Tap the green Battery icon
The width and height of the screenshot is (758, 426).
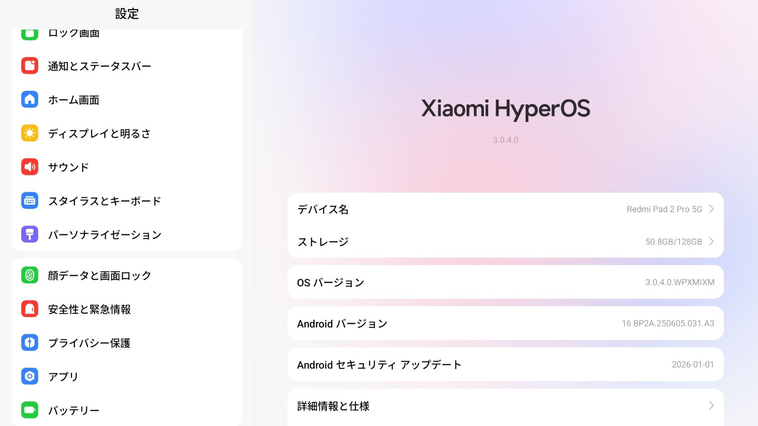[30, 410]
